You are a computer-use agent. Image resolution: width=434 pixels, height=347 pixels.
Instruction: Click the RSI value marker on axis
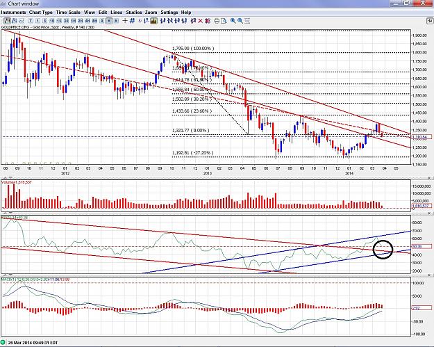point(422,246)
